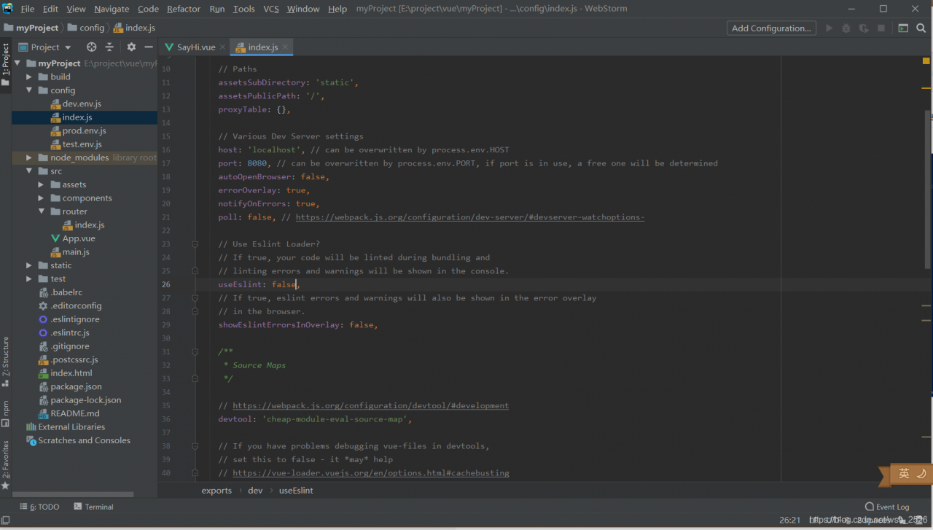Collapse the config folder

pos(29,90)
